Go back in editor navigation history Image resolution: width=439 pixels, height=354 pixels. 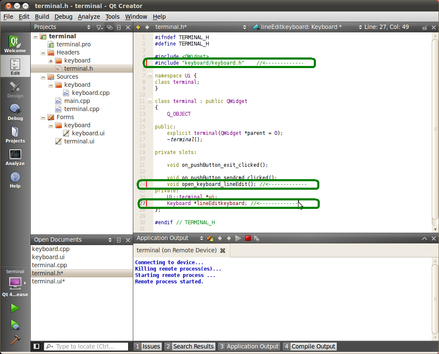click(x=138, y=27)
